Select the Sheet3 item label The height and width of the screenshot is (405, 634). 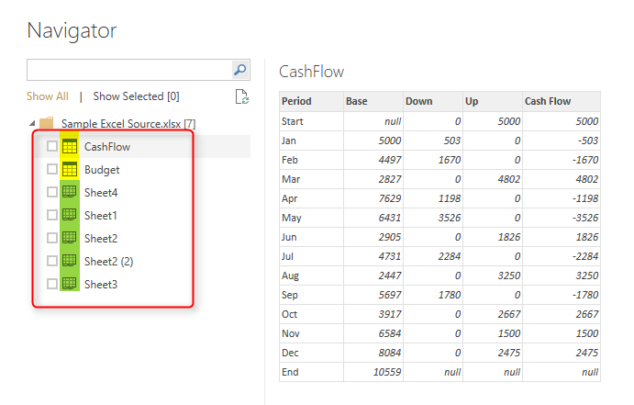pyautogui.click(x=101, y=285)
